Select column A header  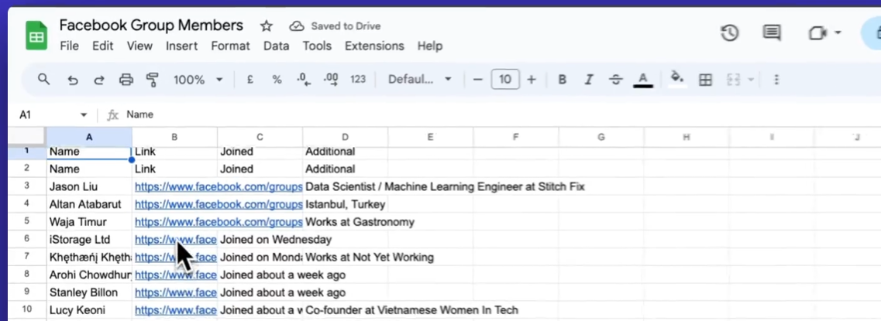click(89, 136)
